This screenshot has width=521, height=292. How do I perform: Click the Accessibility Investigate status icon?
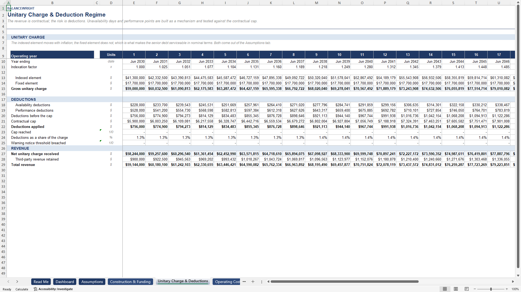[35, 289]
